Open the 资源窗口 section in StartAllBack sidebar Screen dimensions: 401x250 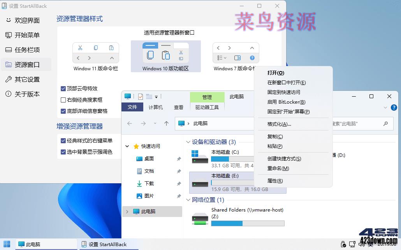27,64
